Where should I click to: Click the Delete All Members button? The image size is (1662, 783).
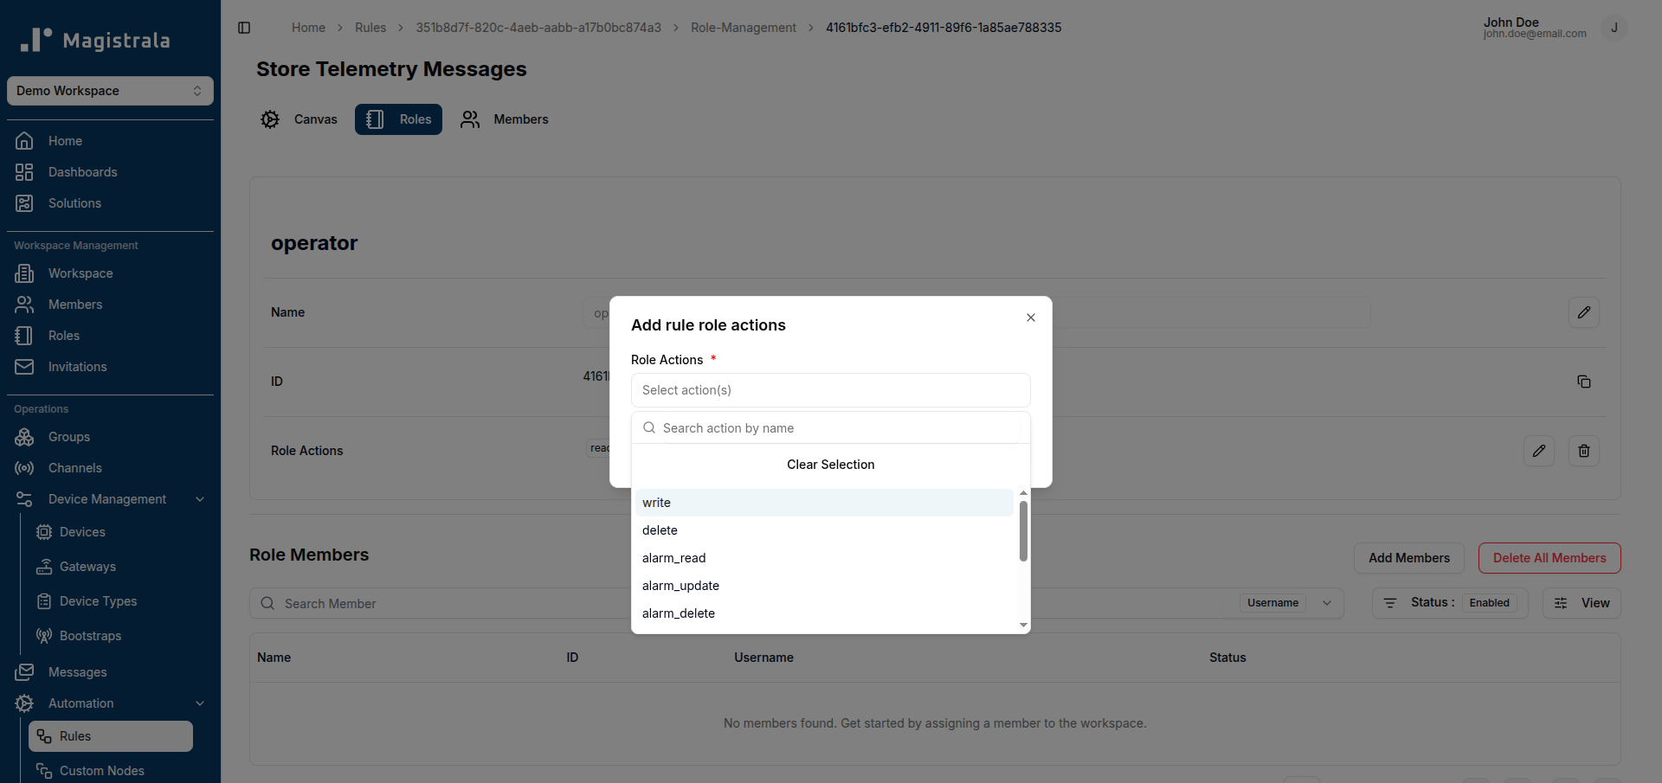point(1549,558)
